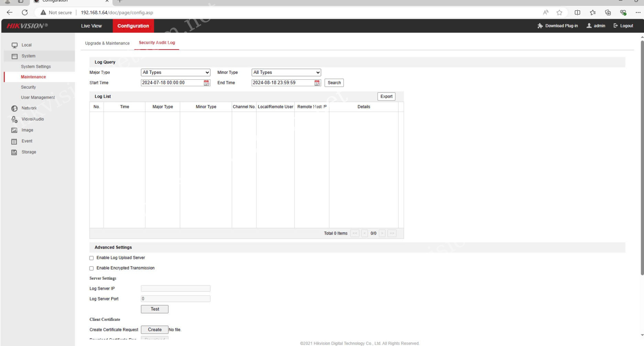Click the Network globe icon in sidebar
The height and width of the screenshot is (346, 644).
(x=14, y=108)
